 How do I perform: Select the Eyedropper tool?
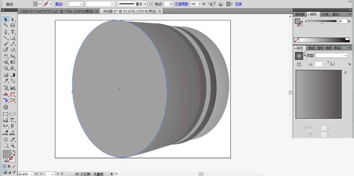tap(6, 81)
